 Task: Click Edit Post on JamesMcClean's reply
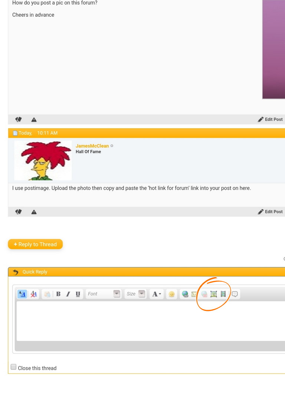coord(271,212)
